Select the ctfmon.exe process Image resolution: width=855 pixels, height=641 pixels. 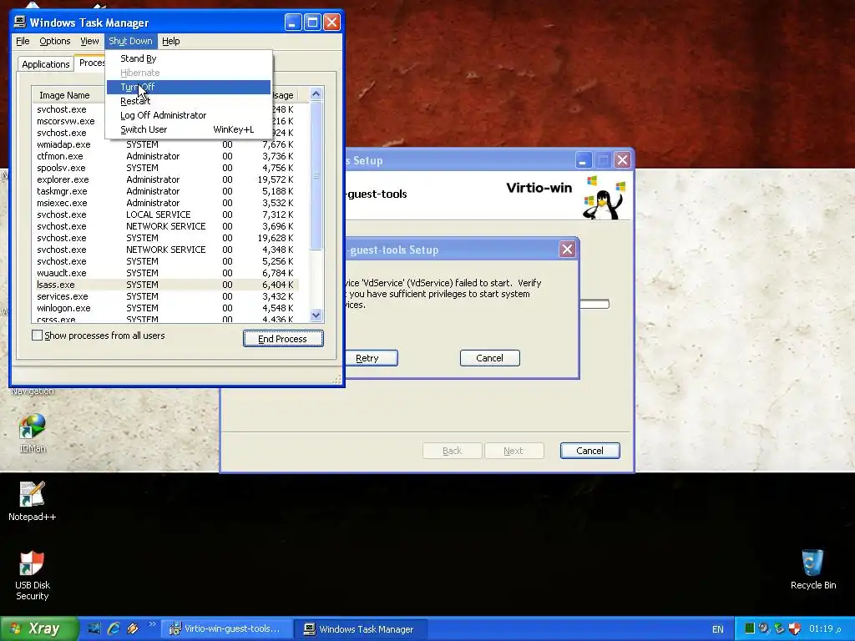click(164, 156)
